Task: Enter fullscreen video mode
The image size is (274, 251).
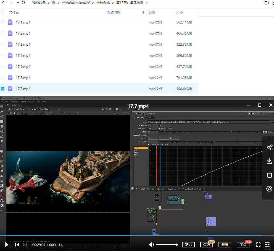Action: tap(258, 245)
